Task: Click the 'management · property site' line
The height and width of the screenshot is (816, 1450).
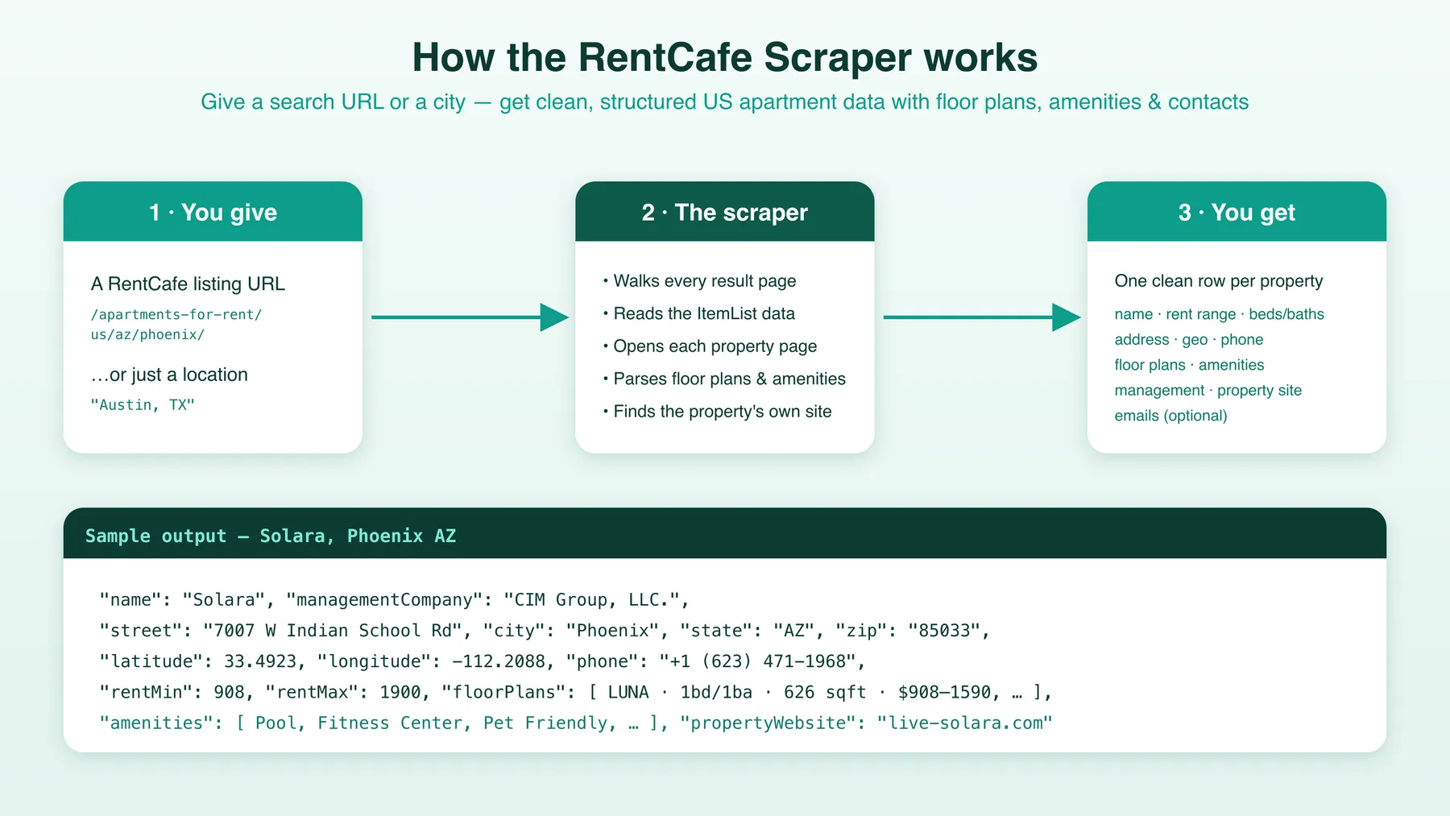Action: 1208,391
